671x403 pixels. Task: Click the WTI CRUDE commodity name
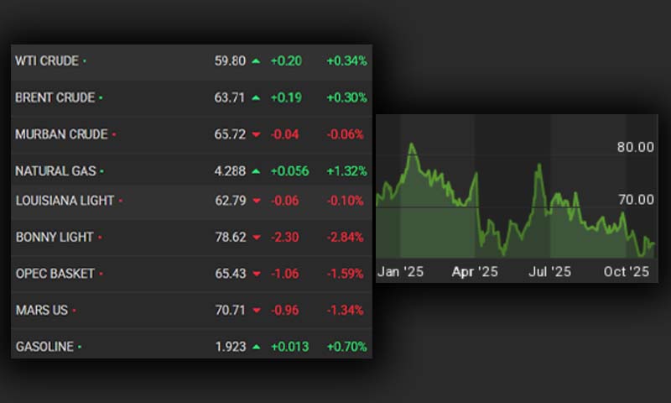tap(47, 60)
